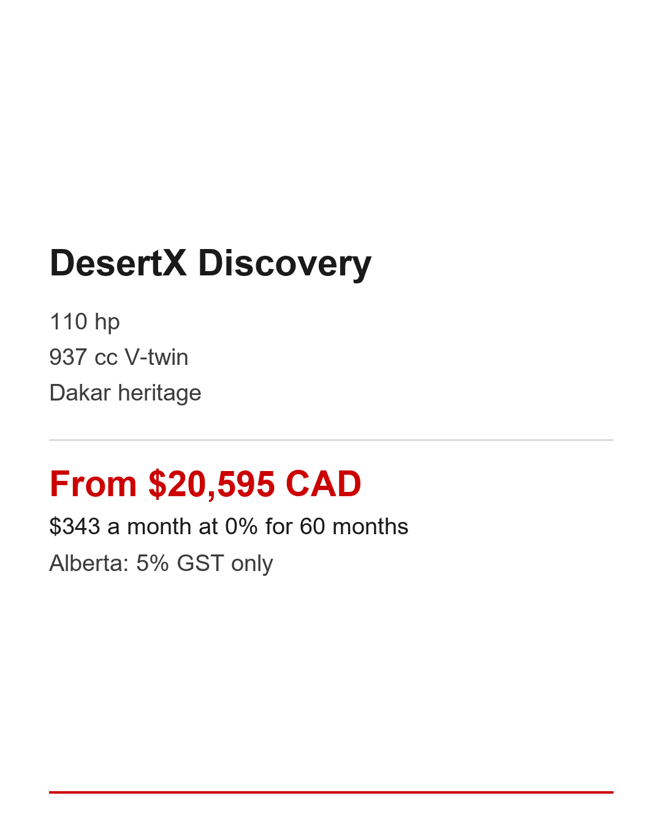Image resolution: width=662 pixels, height=828 pixels.
Task: Click the $20,595 amount
Action: (211, 484)
